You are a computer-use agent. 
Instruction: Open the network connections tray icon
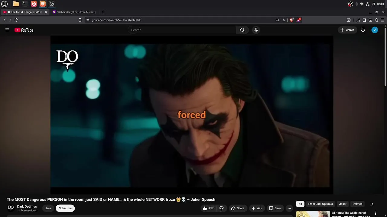pyautogui.click(x=368, y=4)
